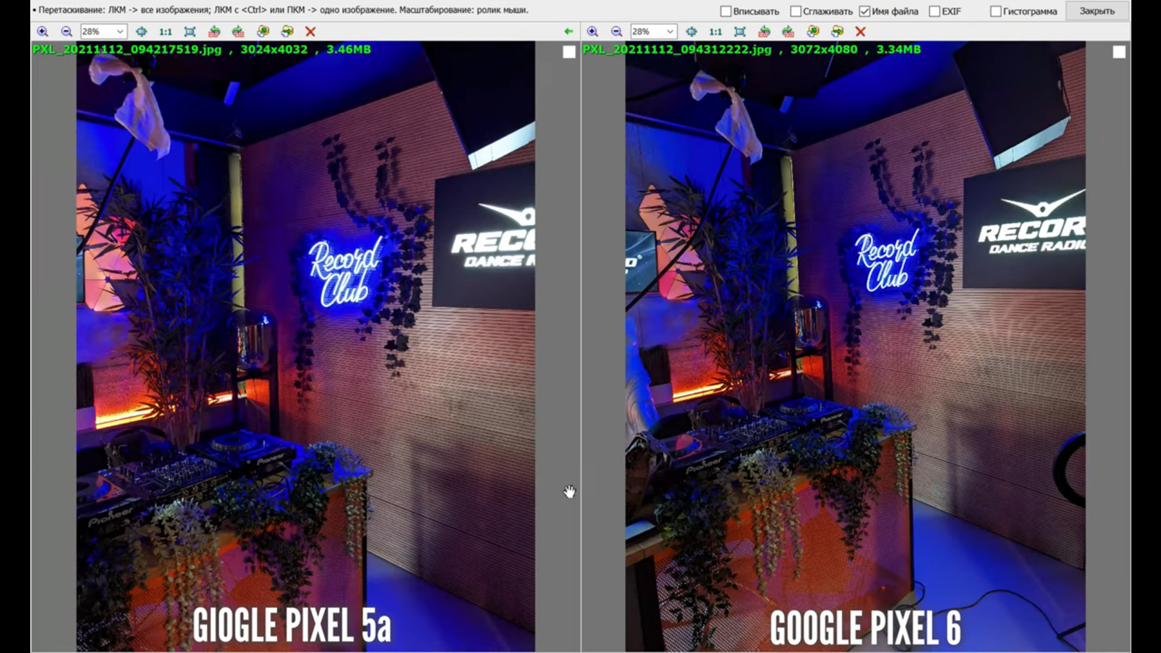
Task: Open the left panel 28% zoom dropdown
Action: click(x=120, y=31)
